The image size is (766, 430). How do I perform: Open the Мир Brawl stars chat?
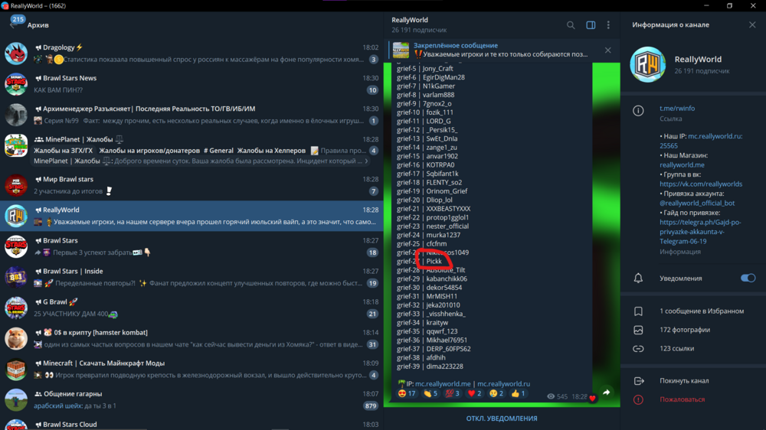click(x=191, y=185)
